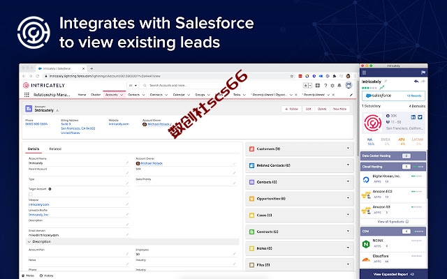
Task: Open the Salesforce favorites star icon
Action: pyautogui.click(x=305, y=85)
